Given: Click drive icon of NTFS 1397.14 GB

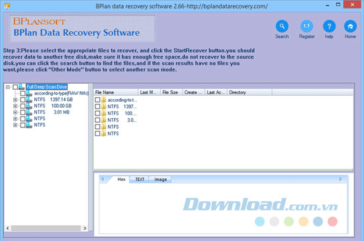Looking at the screenshot, I should point(29,100).
